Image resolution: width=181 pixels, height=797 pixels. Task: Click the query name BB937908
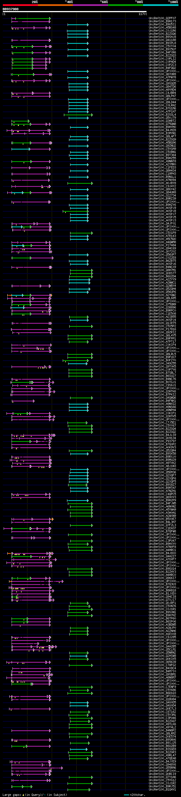tap(10, 9)
